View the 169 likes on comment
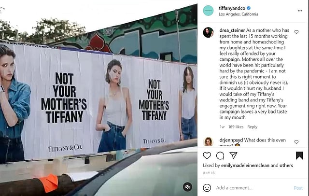This screenshot has width=309, height=196. click(236, 127)
